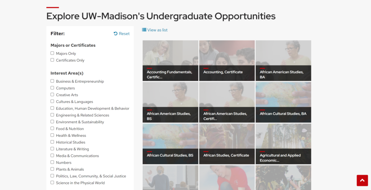
Task: Open the Accounting, Certificate program tile
Action: [x=227, y=60]
